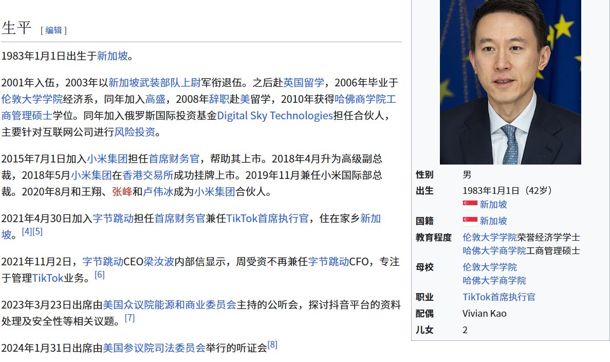Click TikTok首席执行官 link in the 职业 row
The height and width of the screenshot is (362, 610).
click(499, 297)
